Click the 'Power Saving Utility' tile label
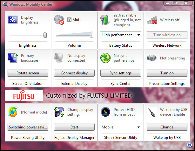This screenshot has width=195, height=151. coord(28,138)
